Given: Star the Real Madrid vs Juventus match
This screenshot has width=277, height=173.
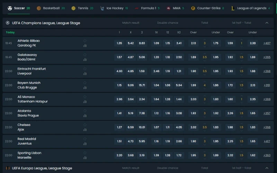Looking at the screenshot, I should pos(85,139).
